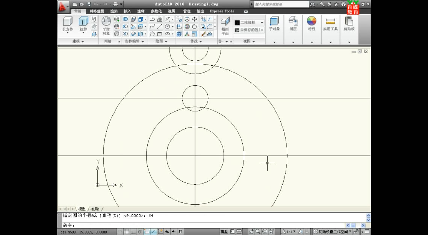Select the polygon tool in draw panel
This screenshot has width=428, height=235.
152,34
